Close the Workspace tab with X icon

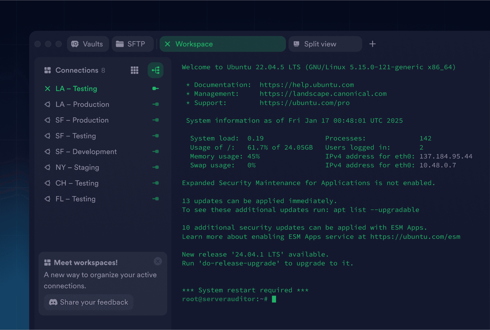pyautogui.click(x=167, y=44)
